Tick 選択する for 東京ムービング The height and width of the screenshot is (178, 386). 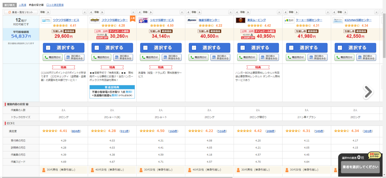258,48
